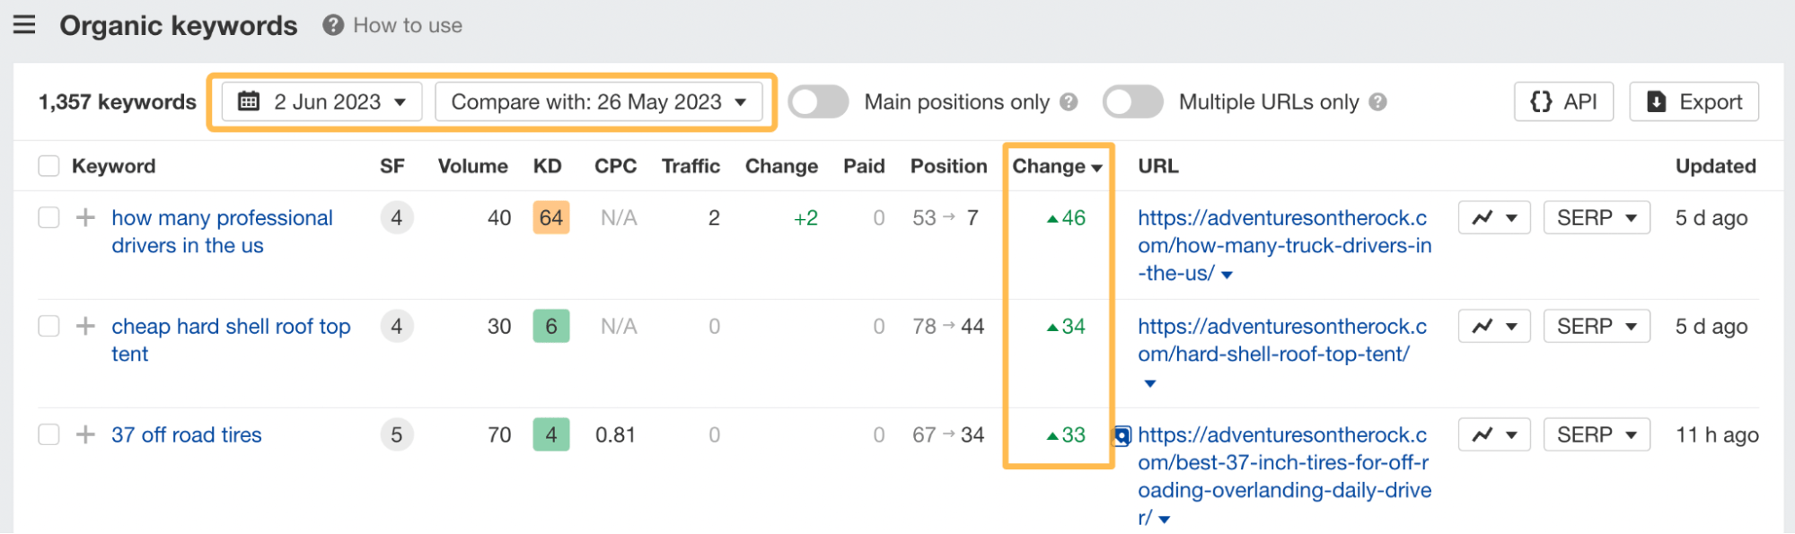Add "how many professional drivers" via plus icon
1795x534 pixels.
tap(85, 217)
